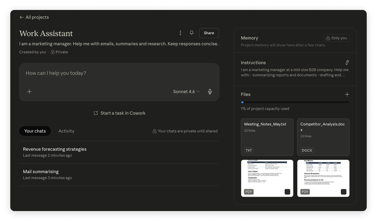The width and height of the screenshot is (377, 221).
Task: Open the Only you memory visibility selector
Action: [x=336, y=38]
